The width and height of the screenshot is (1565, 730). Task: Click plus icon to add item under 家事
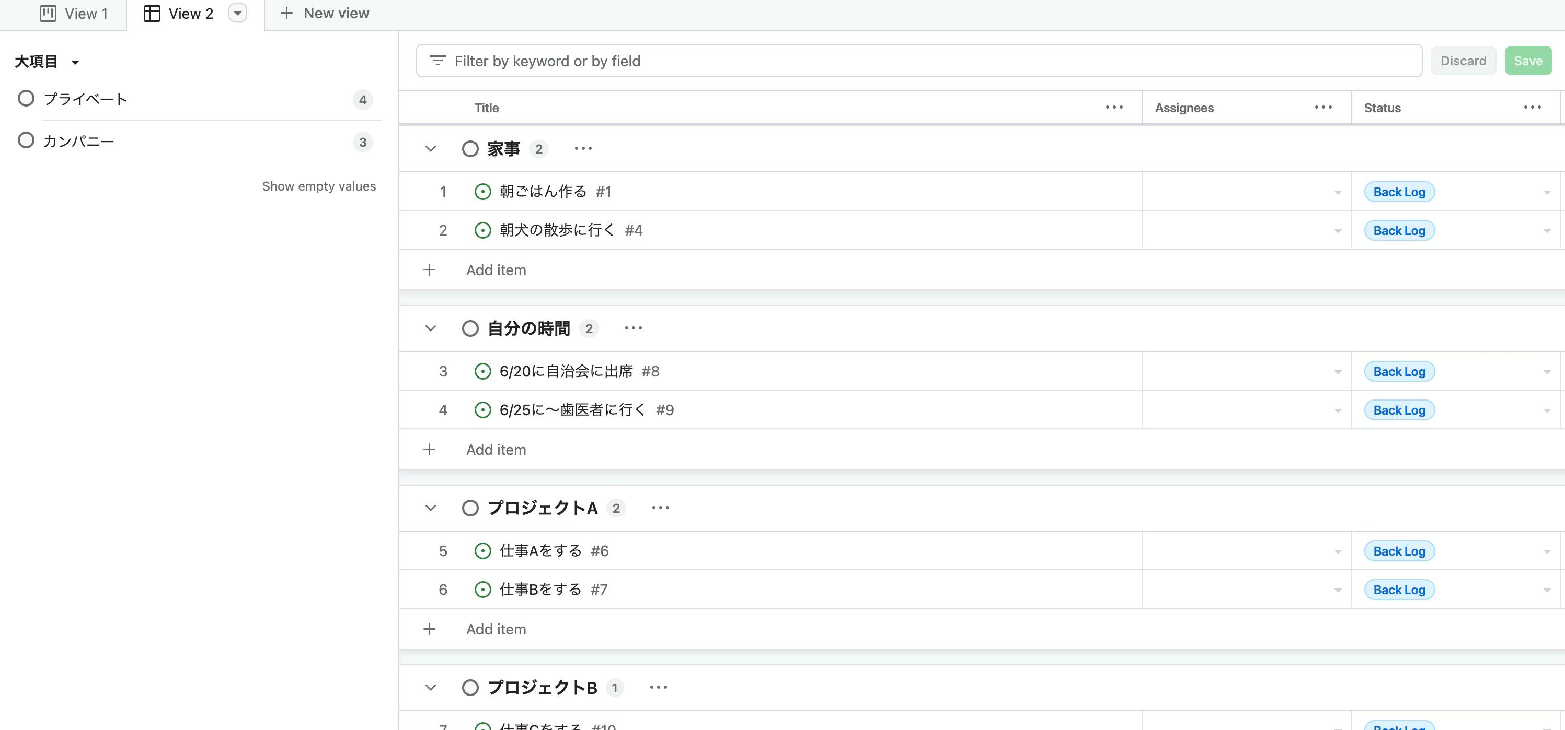pos(429,269)
